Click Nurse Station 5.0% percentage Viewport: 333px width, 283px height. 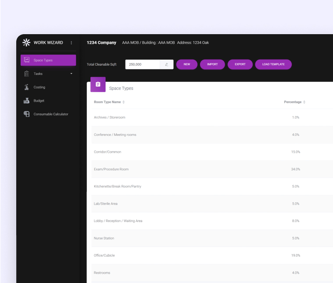[296, 238]
